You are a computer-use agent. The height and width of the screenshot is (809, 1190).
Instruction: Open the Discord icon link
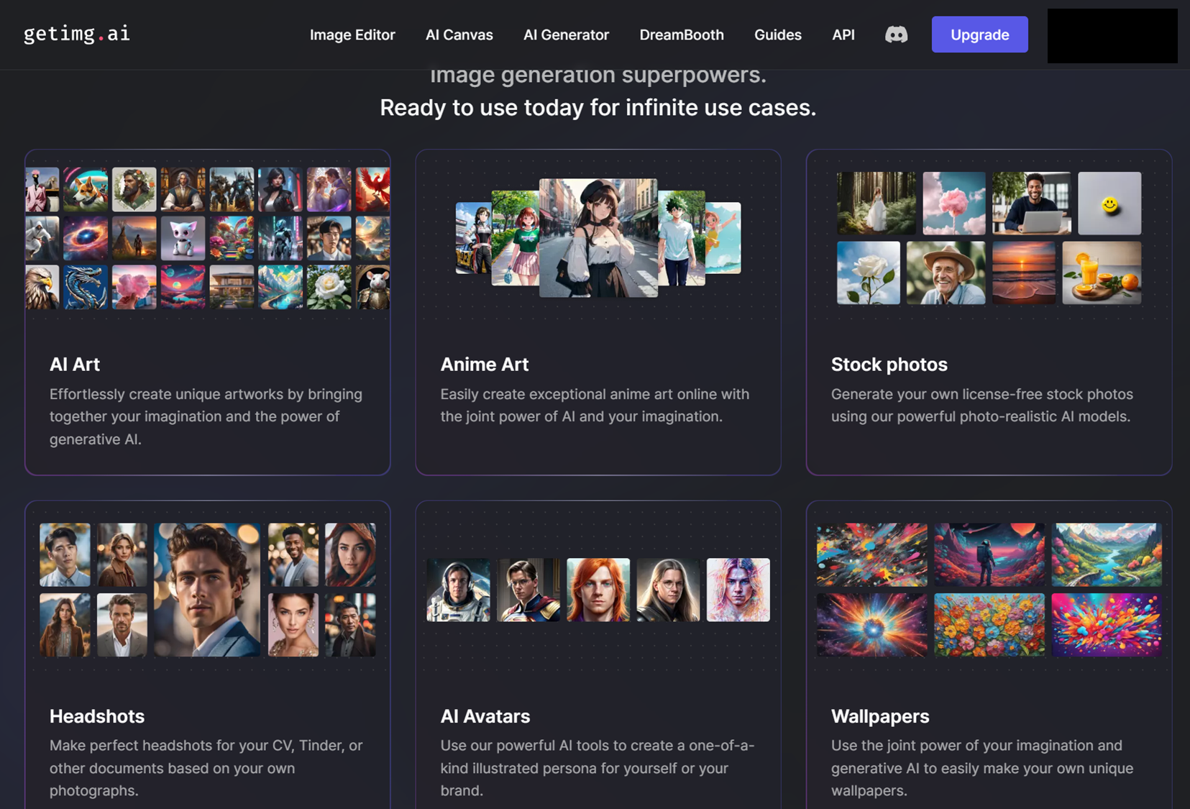(896, 35)
